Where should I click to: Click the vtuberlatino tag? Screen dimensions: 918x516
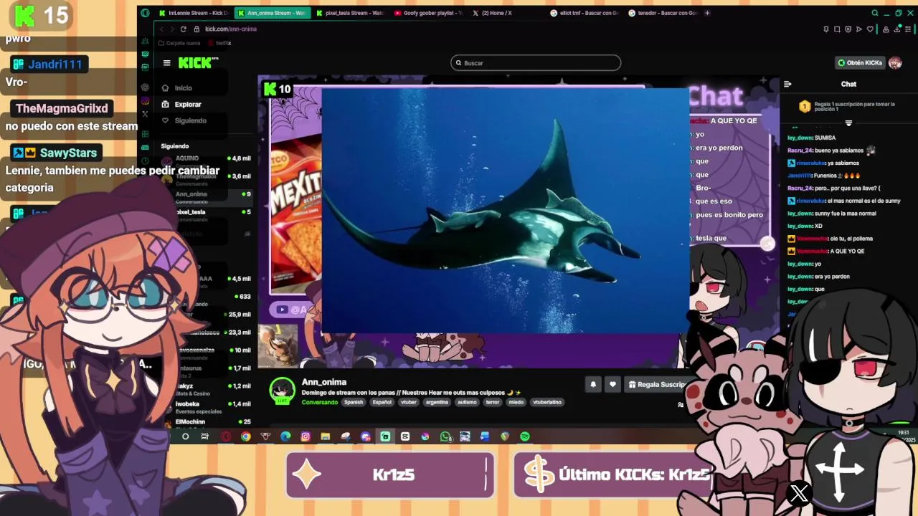547,402
